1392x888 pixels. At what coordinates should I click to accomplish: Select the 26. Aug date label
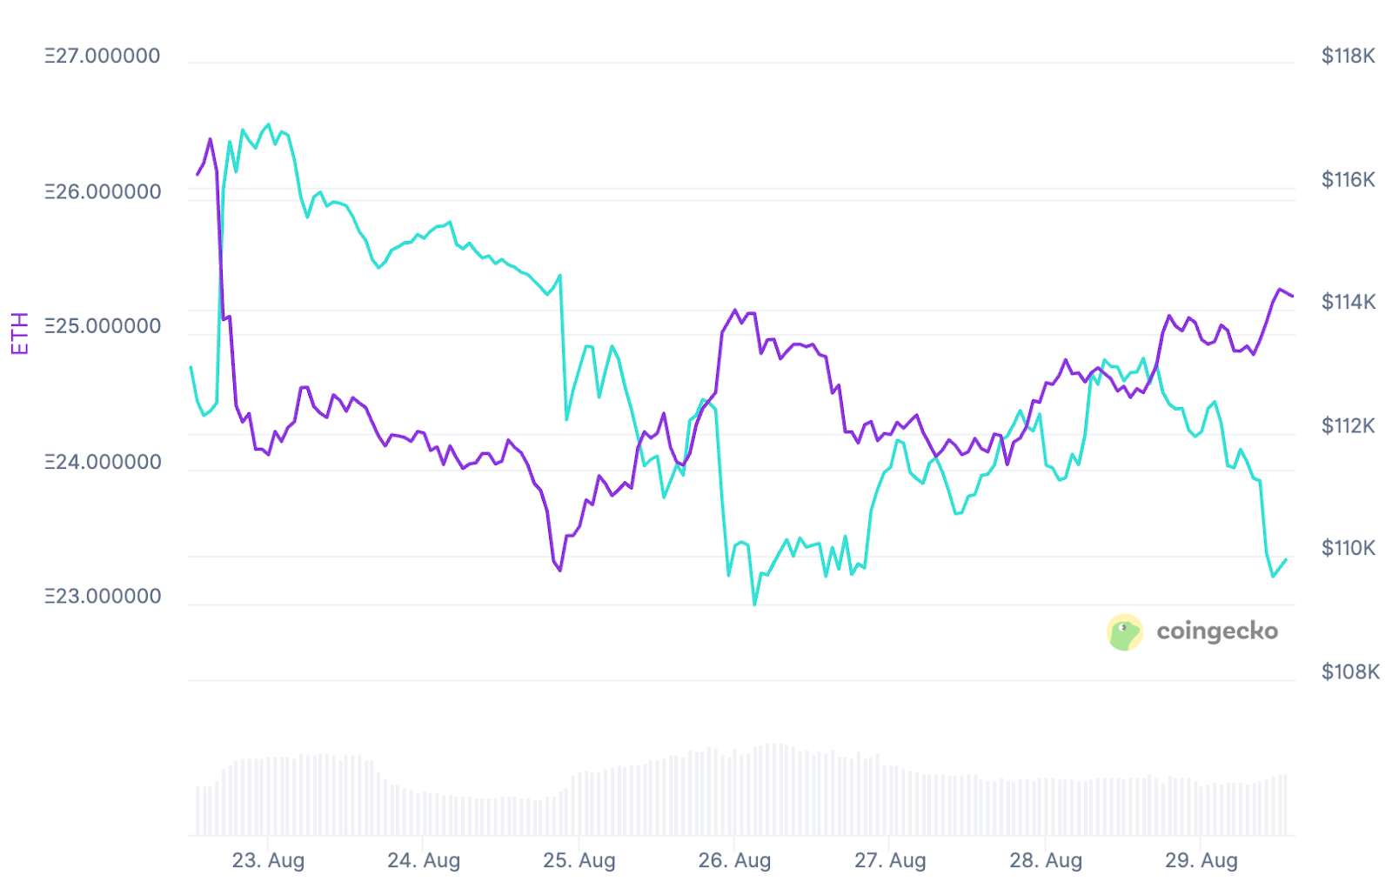(x=734, y=860)
